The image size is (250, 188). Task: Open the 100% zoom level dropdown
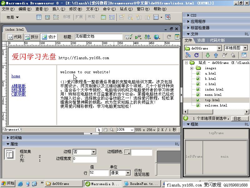(132, 130)
